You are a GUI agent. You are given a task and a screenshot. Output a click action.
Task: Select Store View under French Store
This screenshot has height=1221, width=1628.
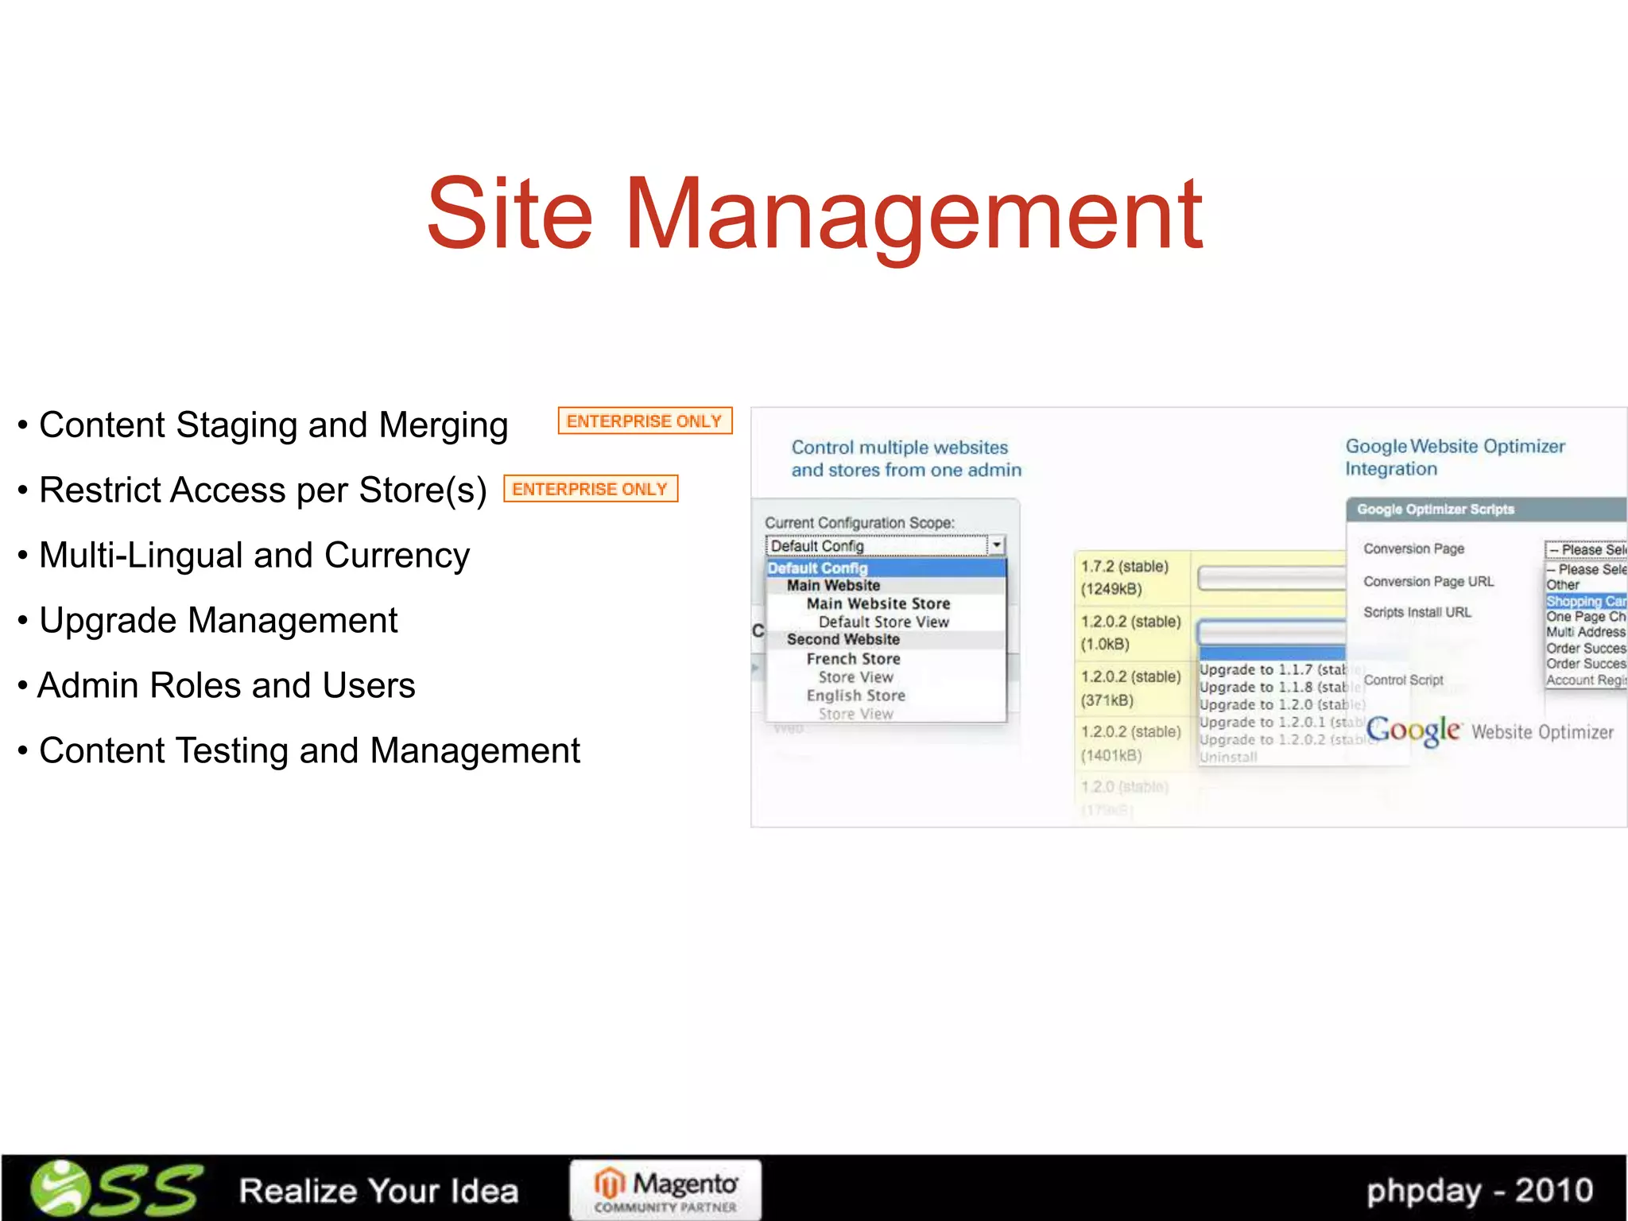click(856, 676)
